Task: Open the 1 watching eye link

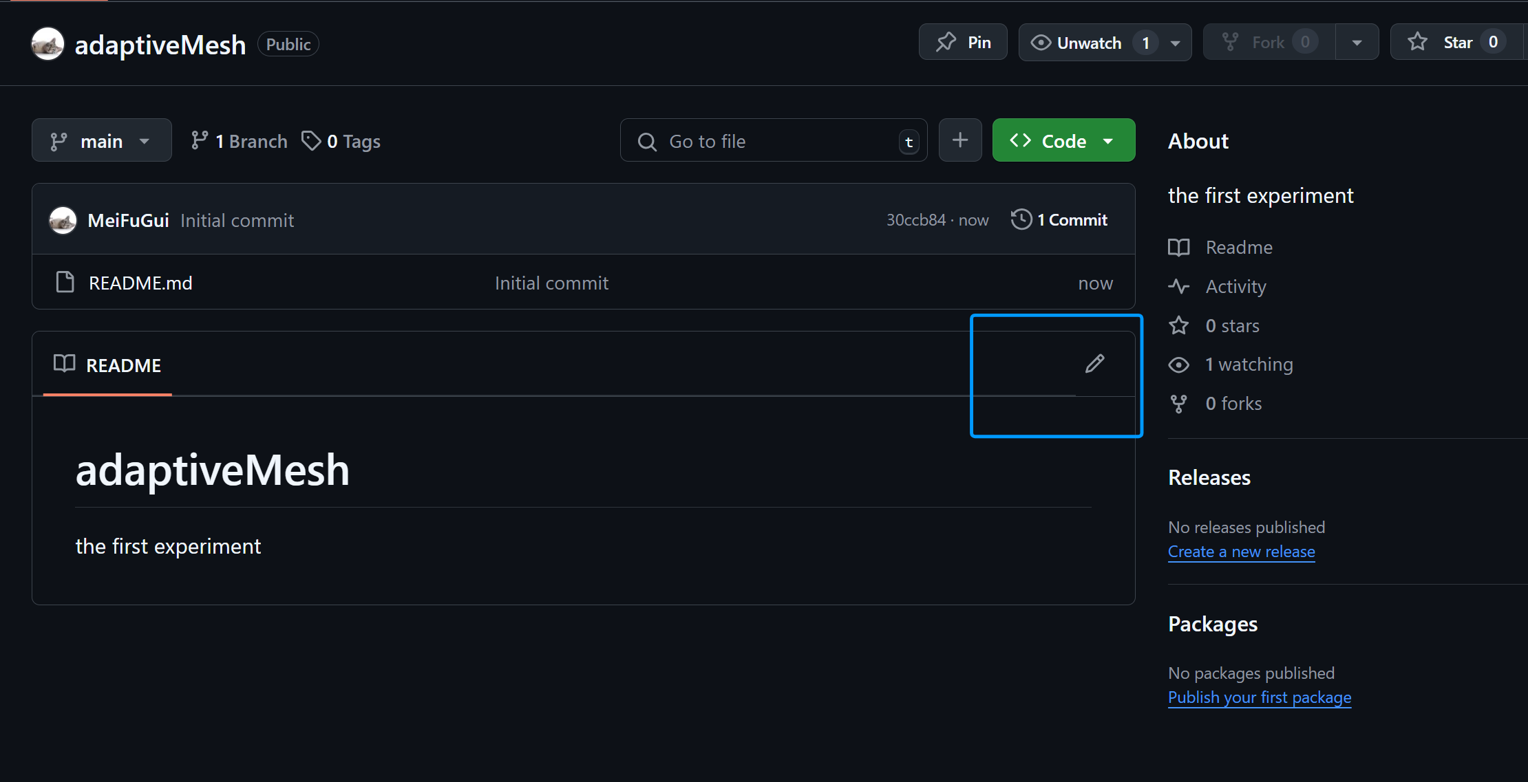Action: click(1247, 365)
